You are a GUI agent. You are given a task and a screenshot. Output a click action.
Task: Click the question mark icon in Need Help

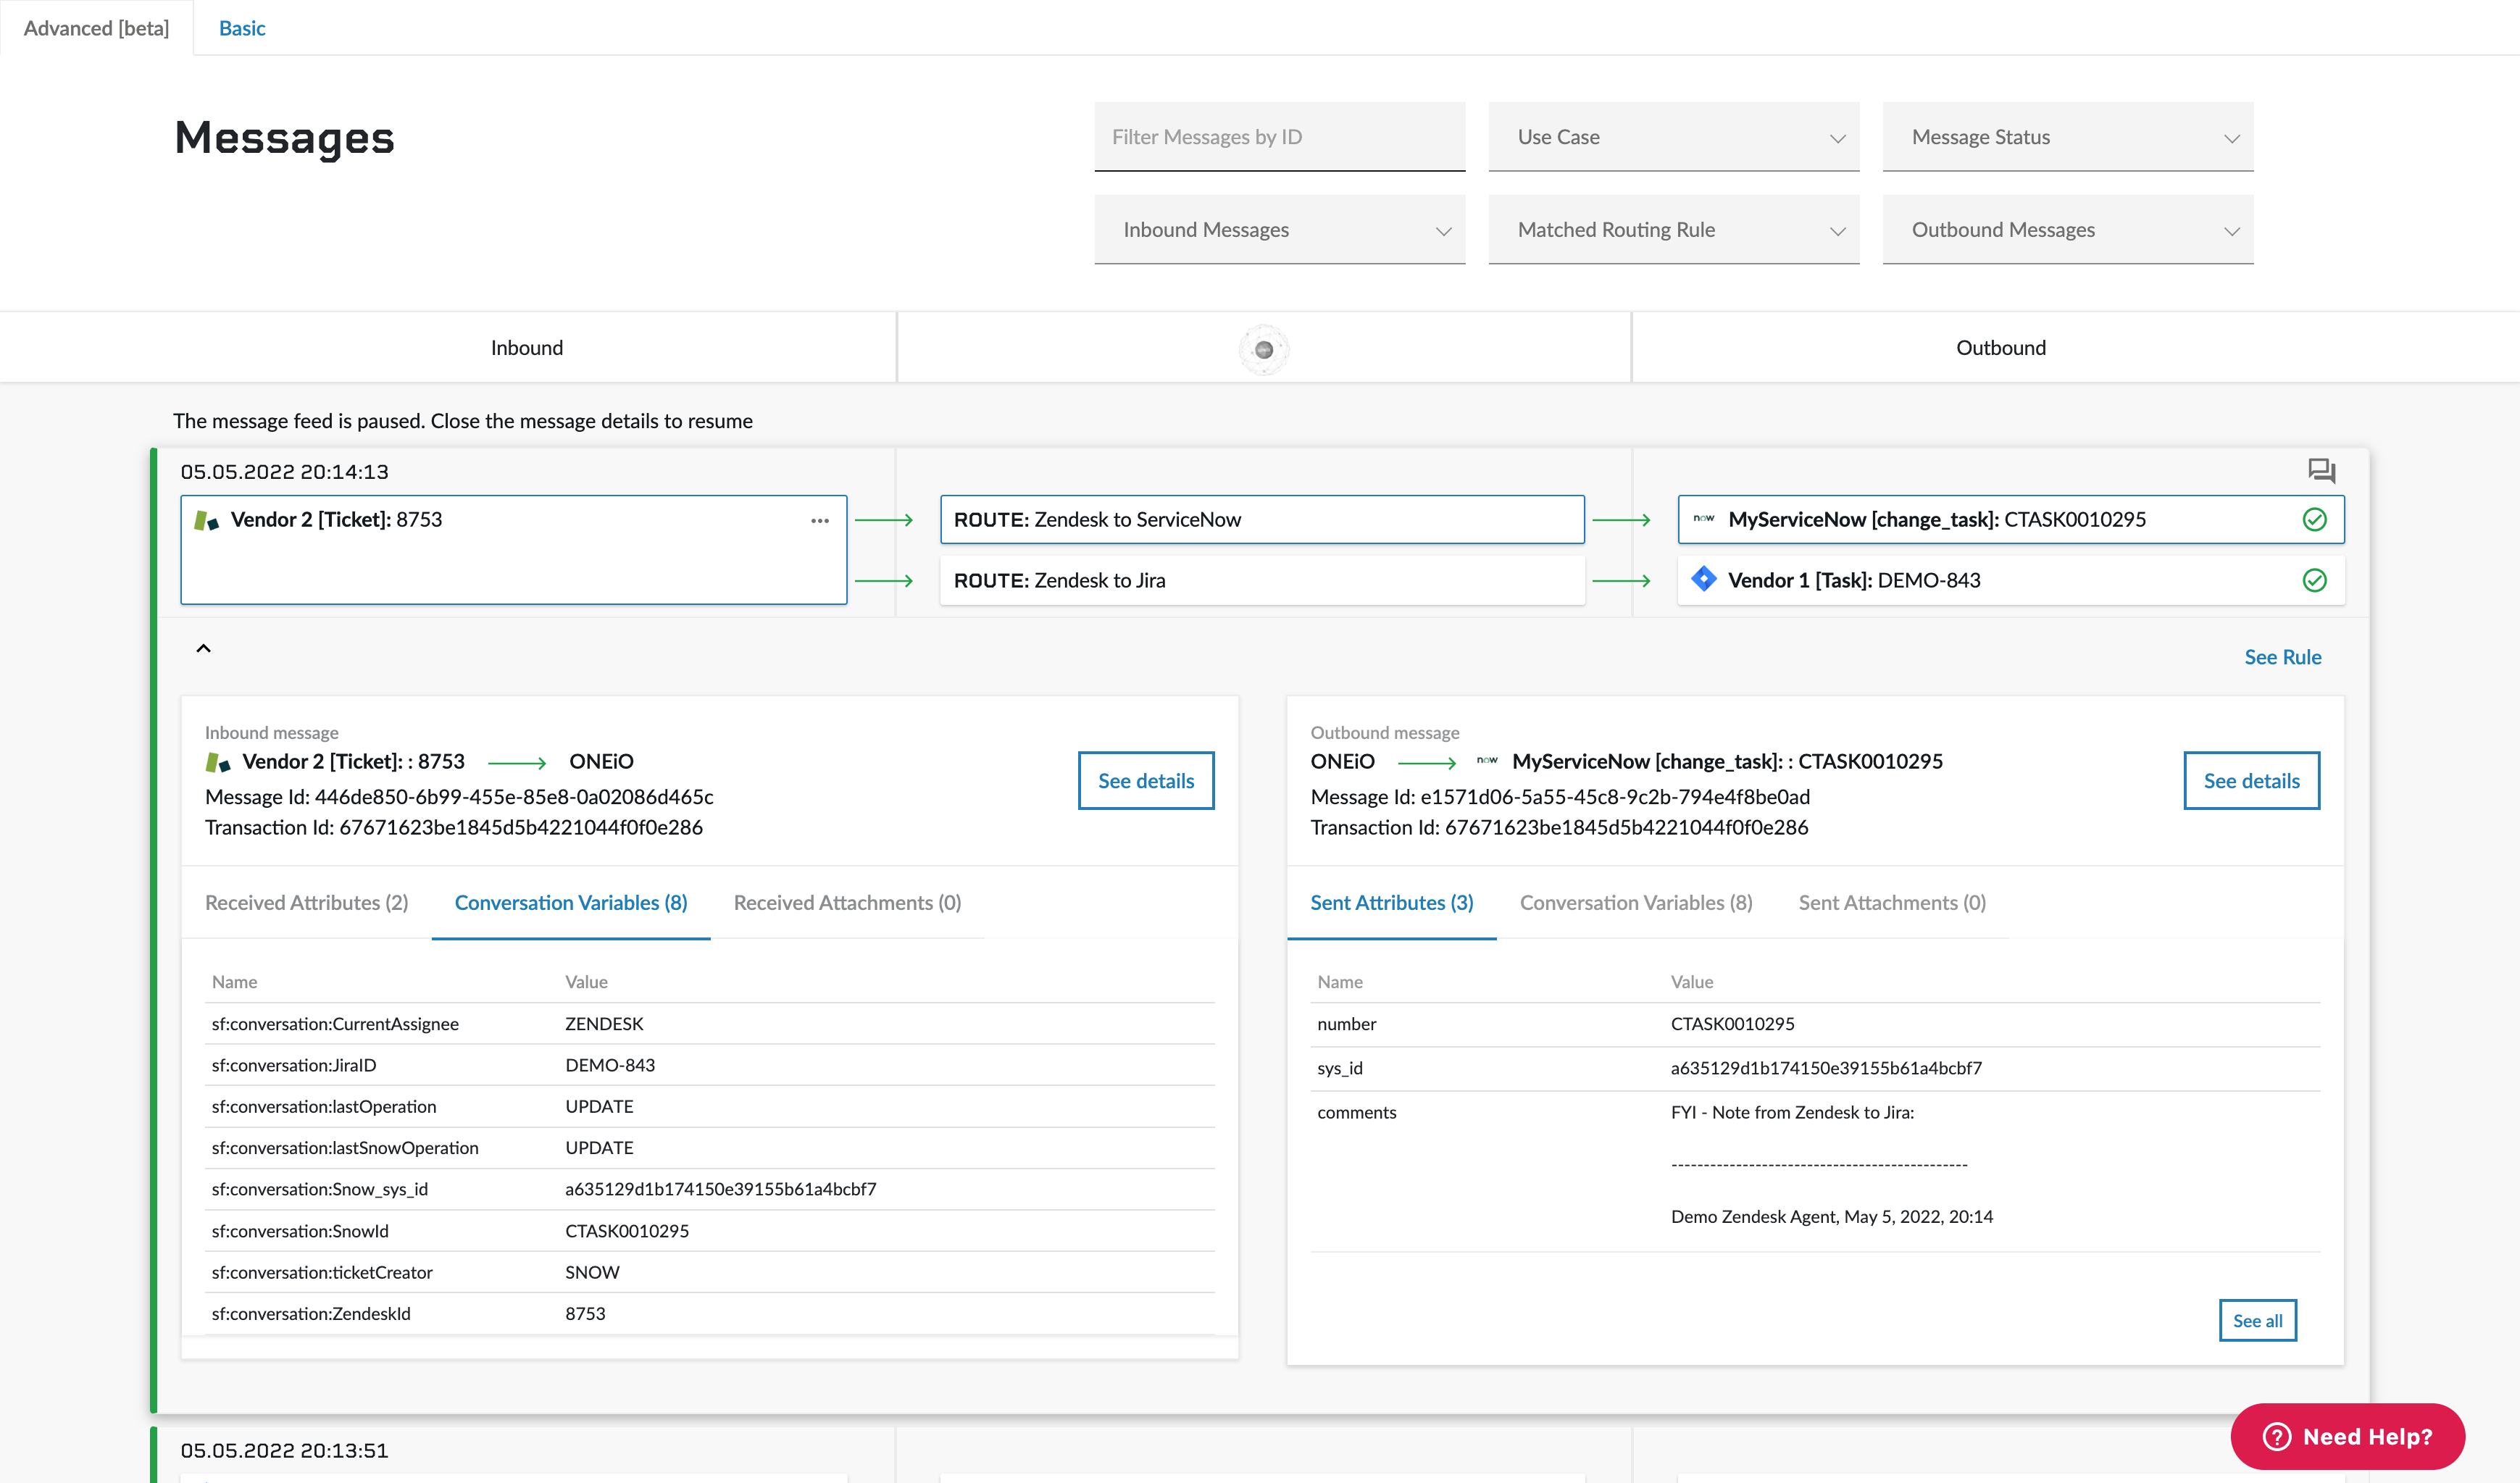2276,1436
